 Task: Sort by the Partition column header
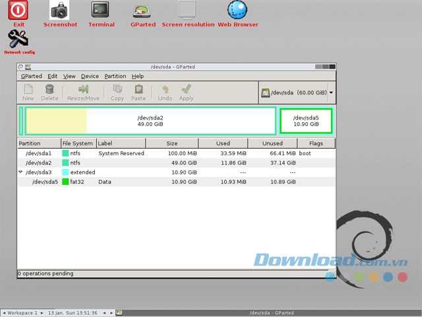click(40, 143)
